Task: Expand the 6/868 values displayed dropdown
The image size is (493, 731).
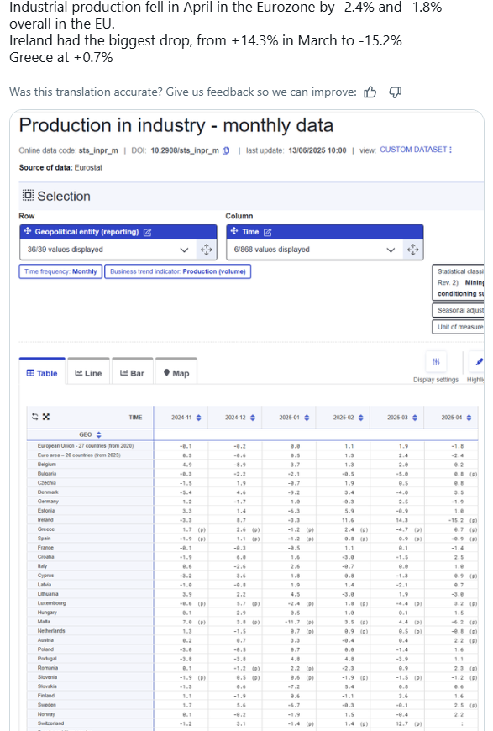Action: coord(315,250)
